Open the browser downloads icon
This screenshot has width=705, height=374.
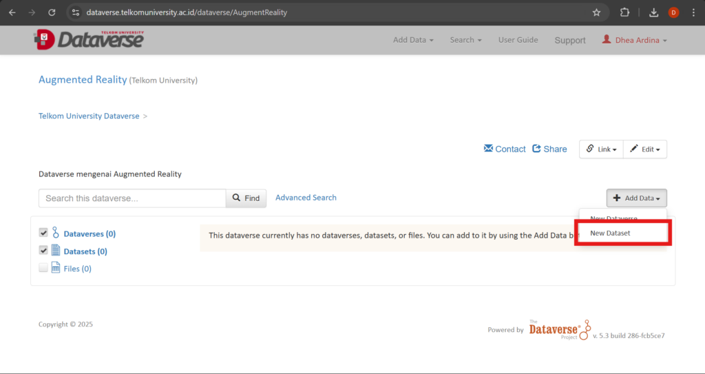[654, 12]
